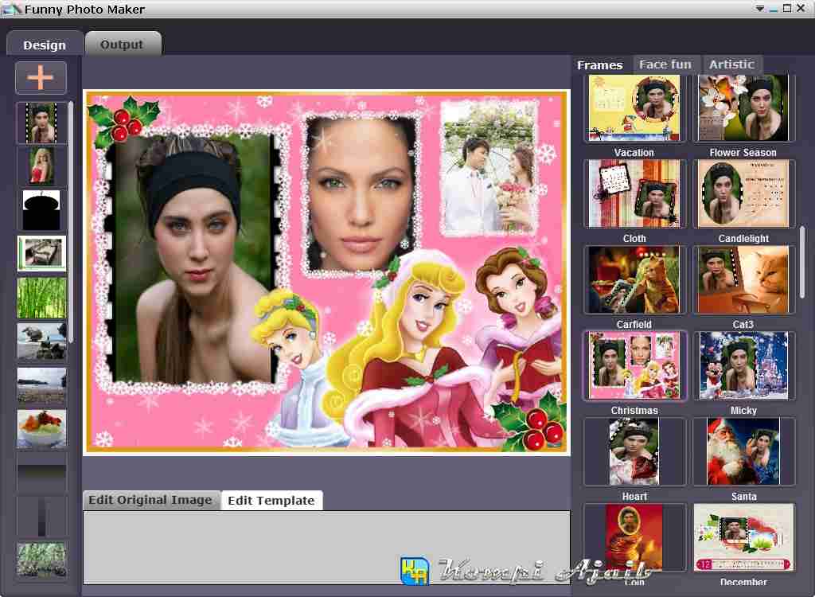Choose the Cloth frame template
This screenshot has width=815, height=597.
[x=634, y=193]
